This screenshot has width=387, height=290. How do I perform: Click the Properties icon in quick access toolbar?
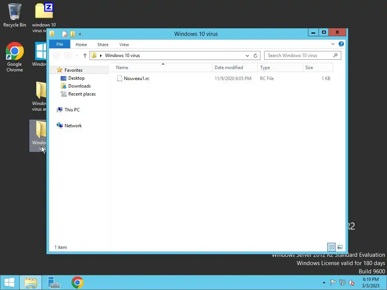[x=64, y=34]
